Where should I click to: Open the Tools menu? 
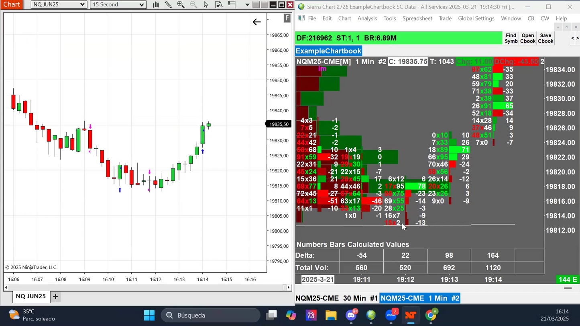[x=390, y=18]
